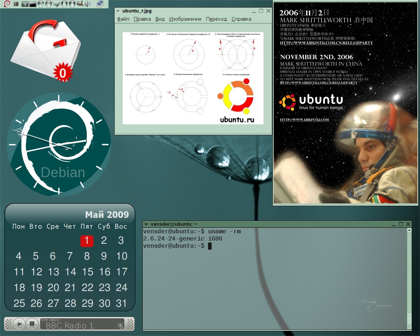This screenshot has height=336, width=420.
Task: Select day 15 in the calendar
Action: 88,272
